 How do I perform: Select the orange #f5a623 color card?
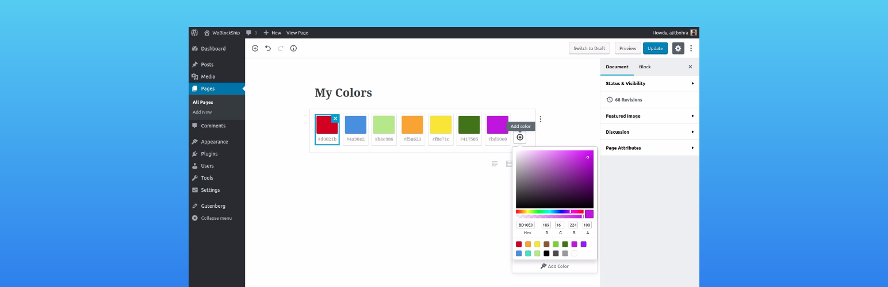[x=412, y=129]
